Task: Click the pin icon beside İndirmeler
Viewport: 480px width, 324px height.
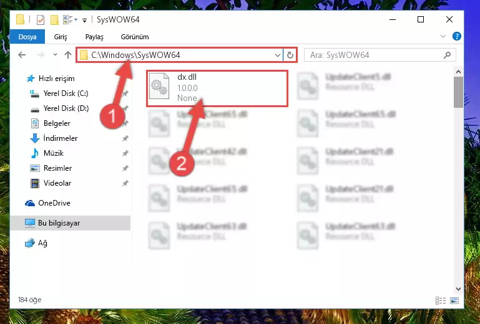Action: pos(125,138)
